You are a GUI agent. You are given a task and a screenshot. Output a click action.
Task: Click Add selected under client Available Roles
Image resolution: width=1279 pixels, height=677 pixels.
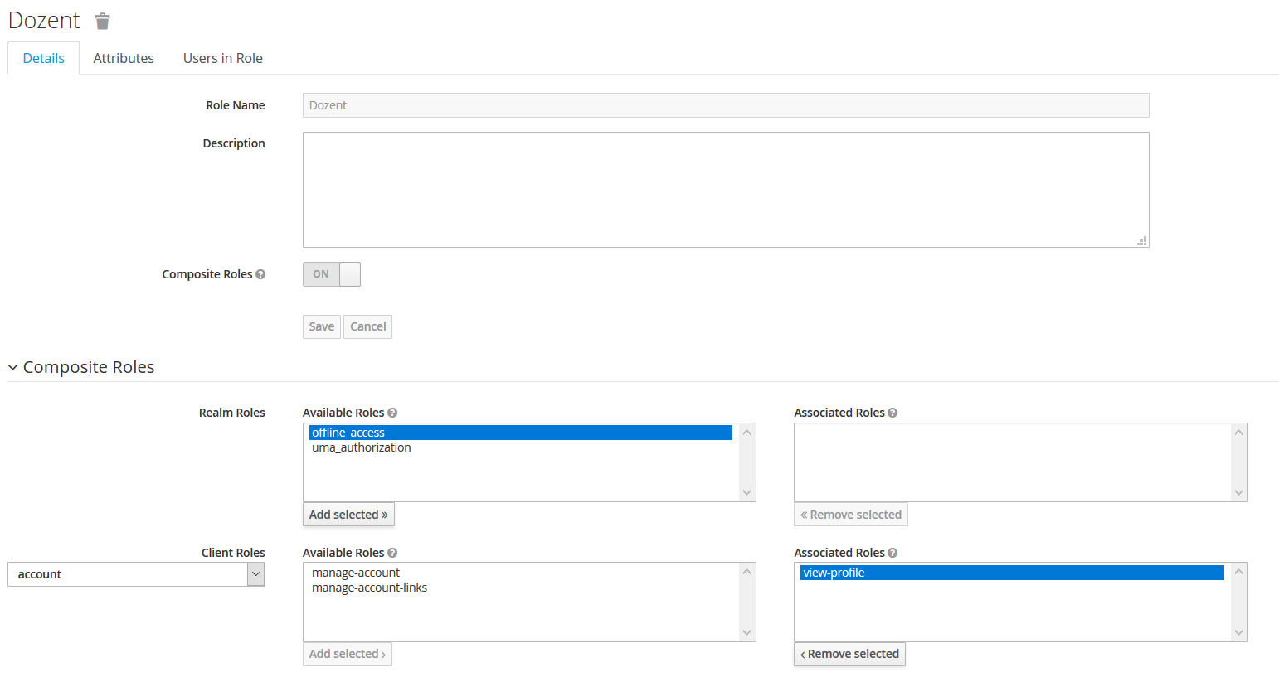click(x=348, y=654)
